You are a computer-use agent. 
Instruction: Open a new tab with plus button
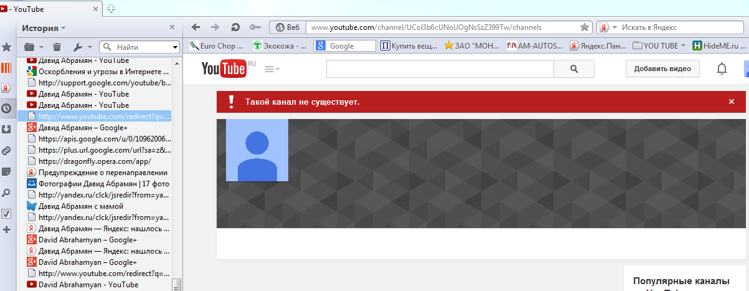pyautogui.click(x=111, y=8)
